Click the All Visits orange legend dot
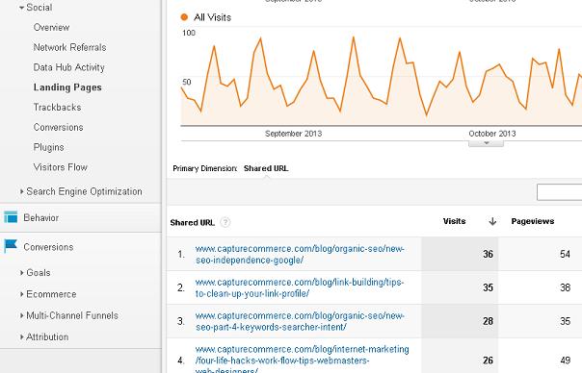Image resolution: width=582 pixels, height=373 pixels. (x=184, y=17)
